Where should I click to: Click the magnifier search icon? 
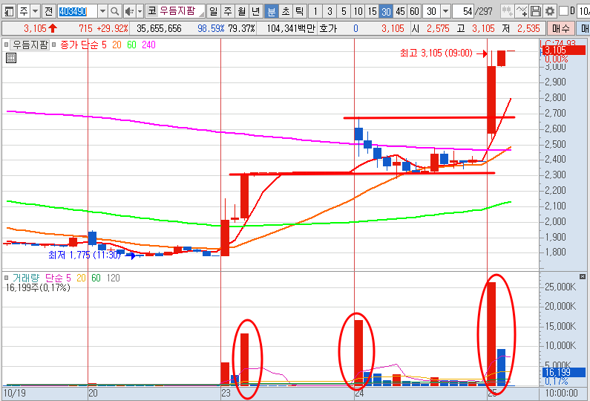point(115,11)
